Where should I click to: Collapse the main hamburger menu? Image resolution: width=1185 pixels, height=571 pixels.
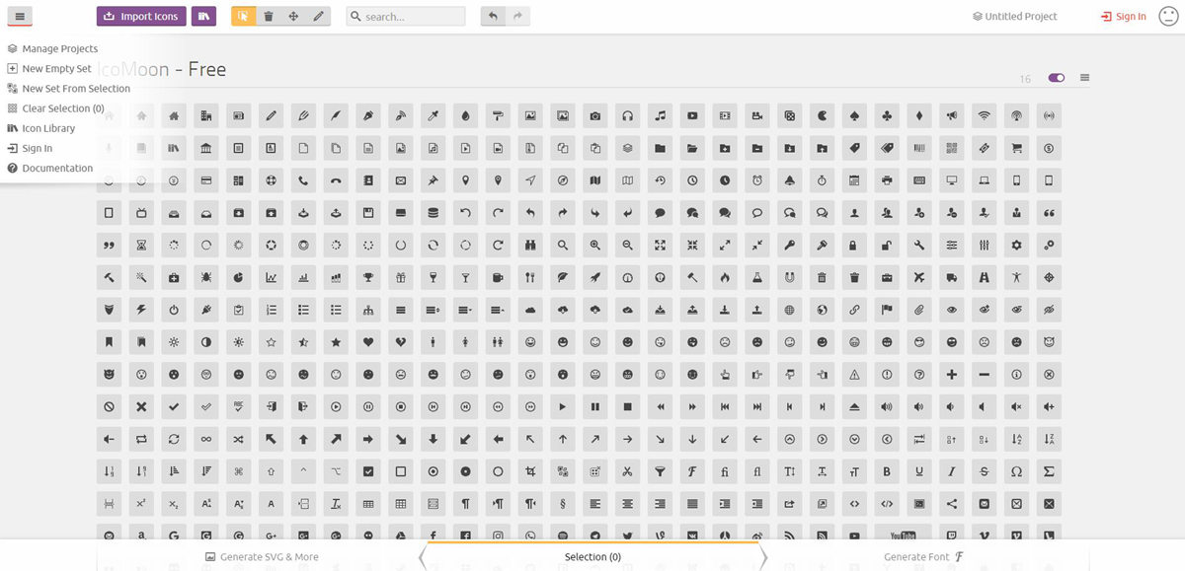coord(20,16)
